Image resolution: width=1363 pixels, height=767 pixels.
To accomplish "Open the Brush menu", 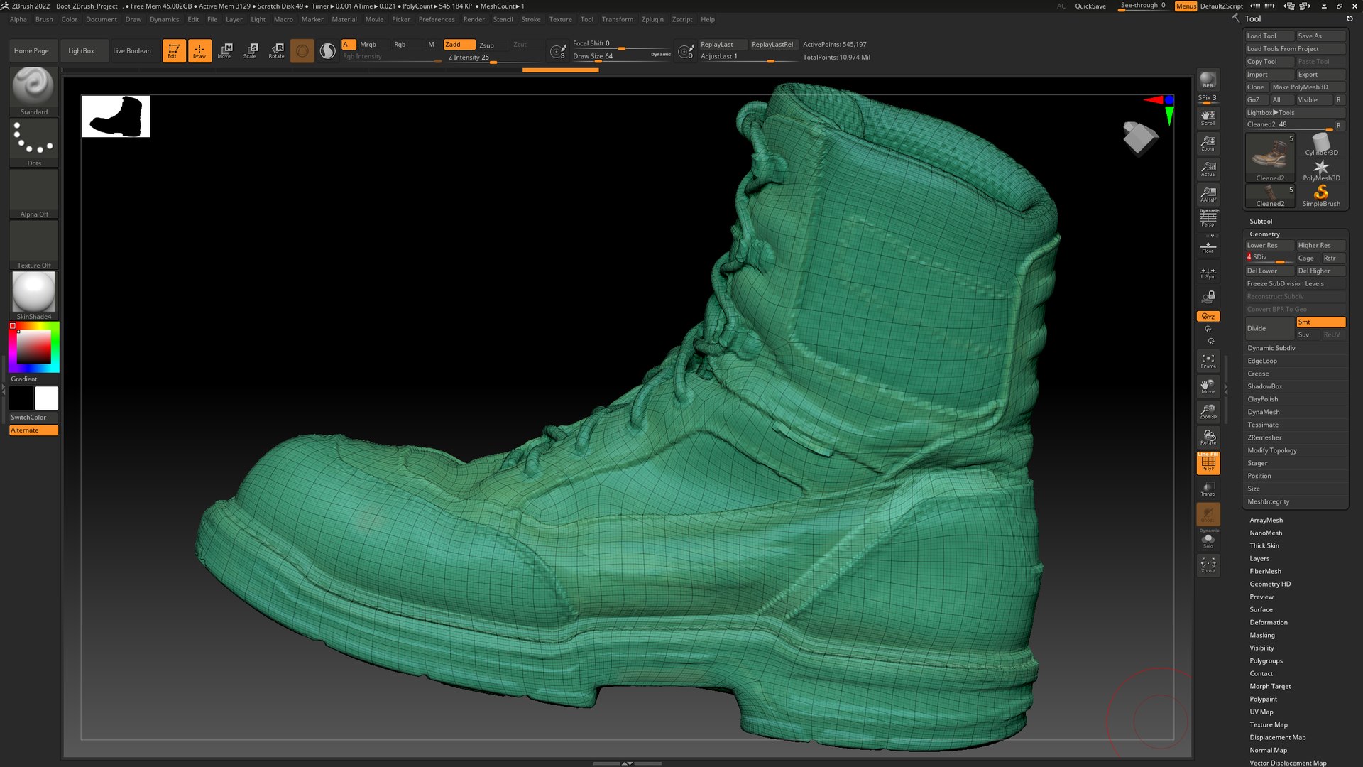I will pos(44,19).
